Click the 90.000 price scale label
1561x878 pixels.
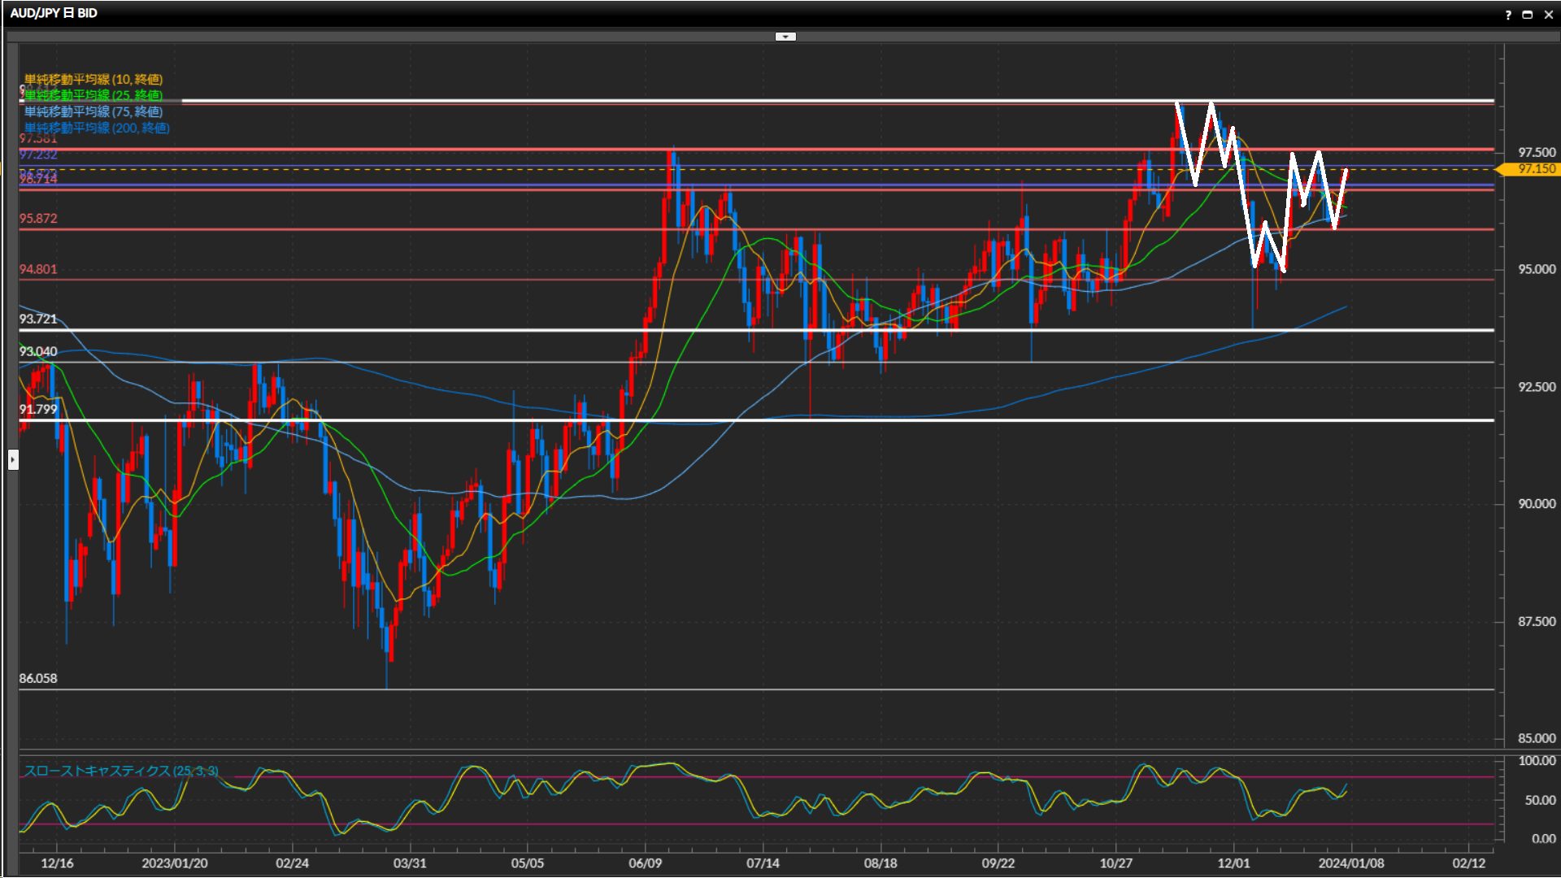(1536, 504)
